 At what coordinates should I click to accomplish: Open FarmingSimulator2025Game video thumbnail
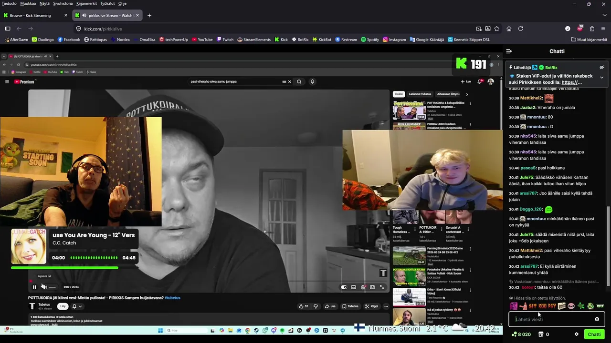pyautogui.click(x=409, y=255)
